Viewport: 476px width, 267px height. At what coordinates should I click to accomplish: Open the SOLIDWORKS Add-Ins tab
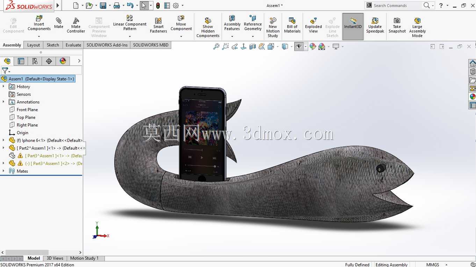tap(107, 45)
